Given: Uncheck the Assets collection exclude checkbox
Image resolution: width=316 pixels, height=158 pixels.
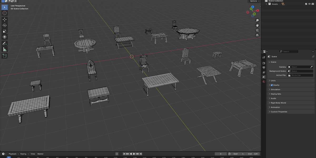Looking at the screenshot, I should point(306,4).
